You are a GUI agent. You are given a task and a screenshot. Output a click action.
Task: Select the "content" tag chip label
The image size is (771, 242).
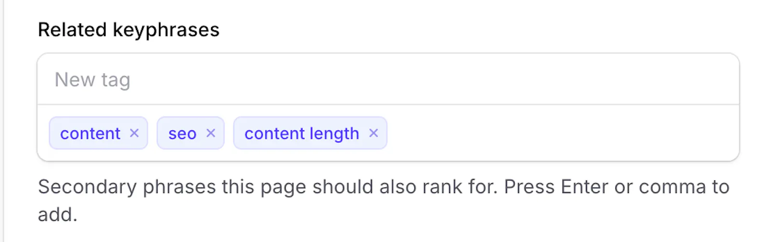point(90,133)
